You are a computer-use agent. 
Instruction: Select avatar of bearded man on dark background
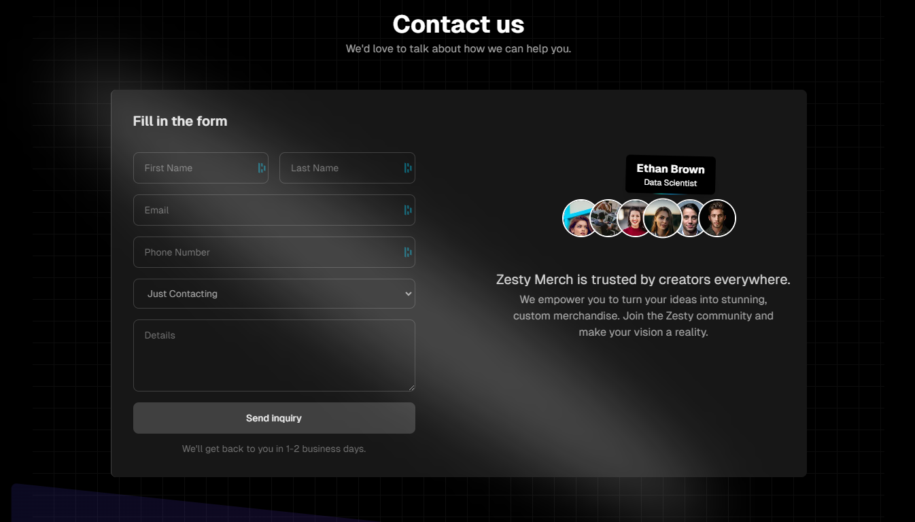717,218
